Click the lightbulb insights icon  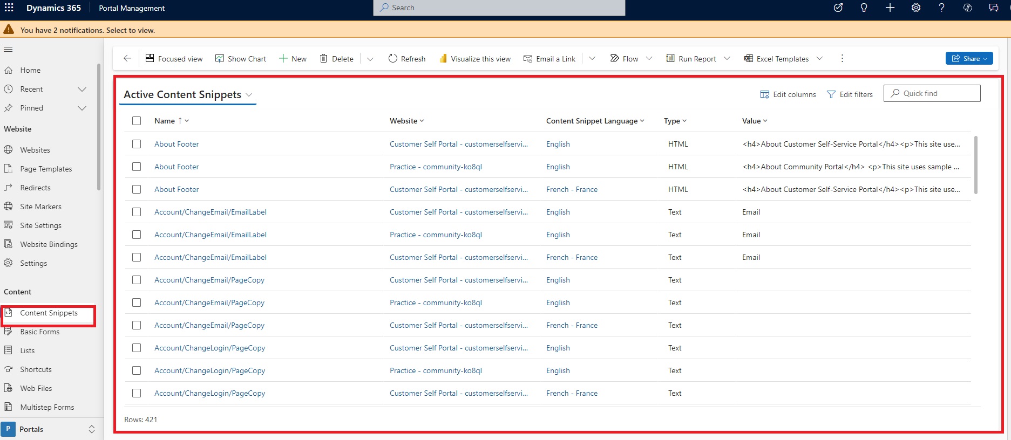(x=864, y=8)
